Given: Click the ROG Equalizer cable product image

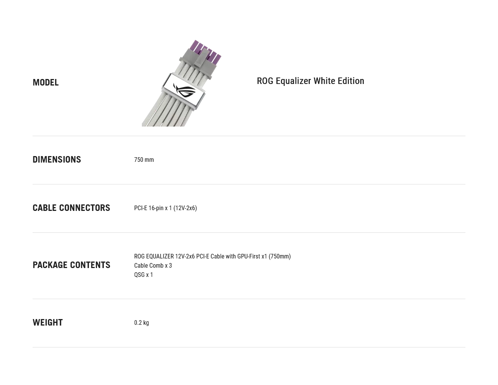Looking at the screenshot, I should (182, 83).
